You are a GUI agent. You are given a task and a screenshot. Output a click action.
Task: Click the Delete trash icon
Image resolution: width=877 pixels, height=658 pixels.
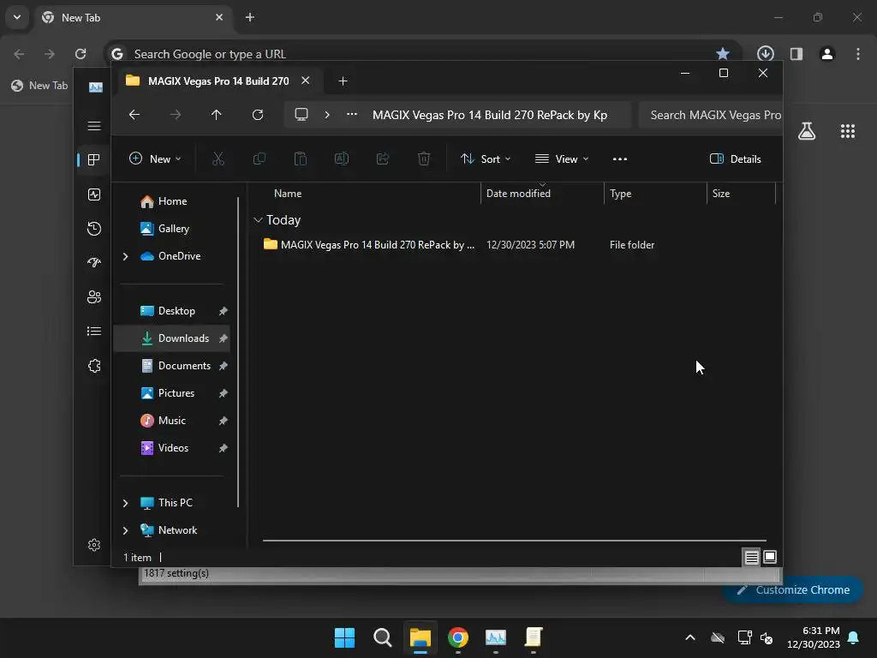pos(424,159)
